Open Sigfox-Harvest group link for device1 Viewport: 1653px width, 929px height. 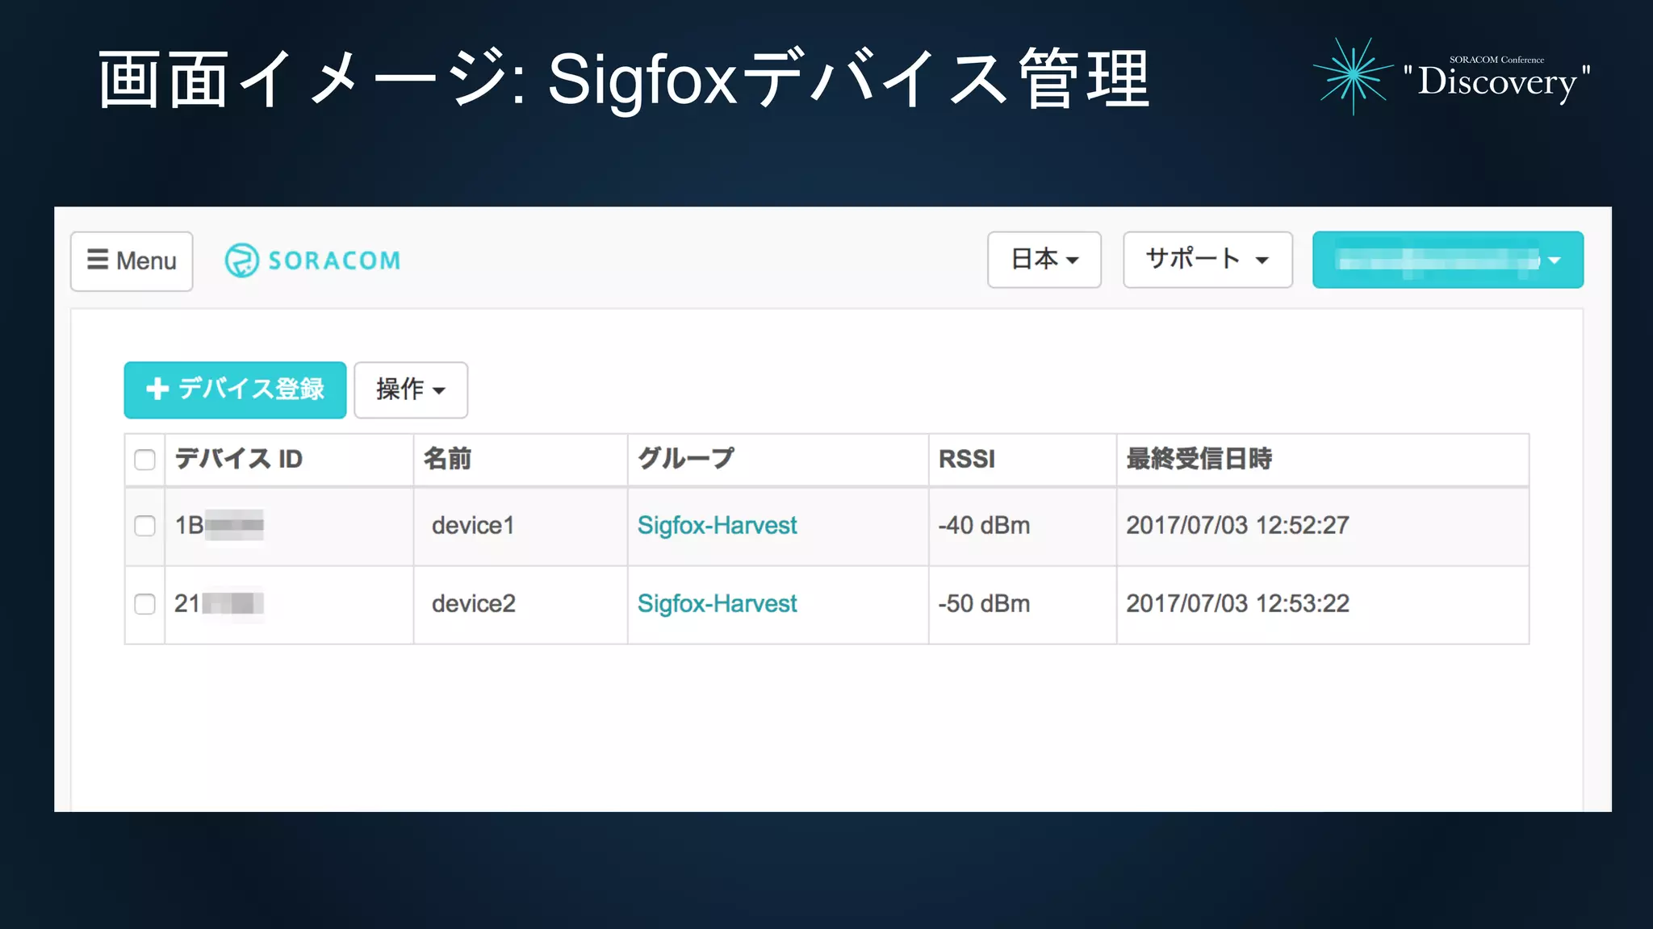click(x=717, y=526)
